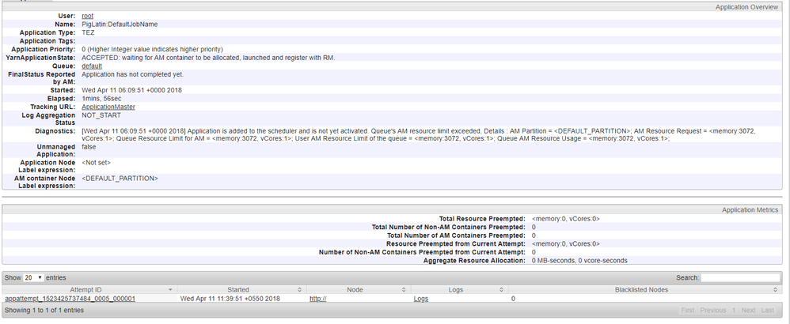Select the Started value 'Wed Apr 11 06:09:51 +0000 2018'
The height and width of the screenshot is (324, 790).
131,90
